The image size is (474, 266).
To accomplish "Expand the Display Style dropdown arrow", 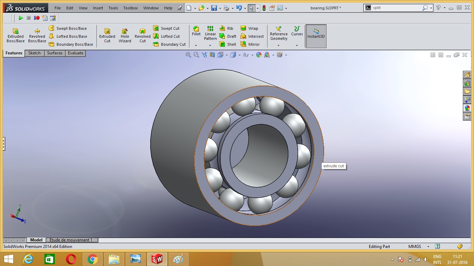I will click(x=239, y=55).
